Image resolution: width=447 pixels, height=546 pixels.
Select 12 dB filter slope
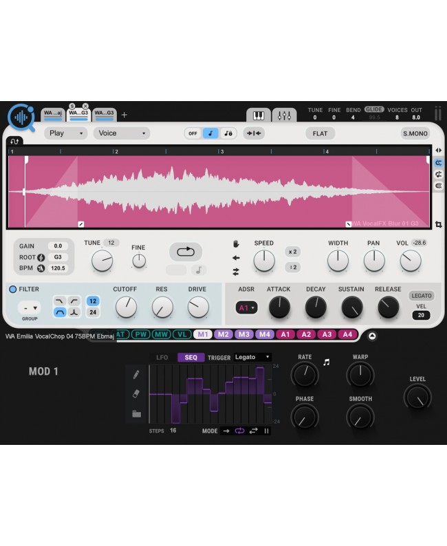93,301
